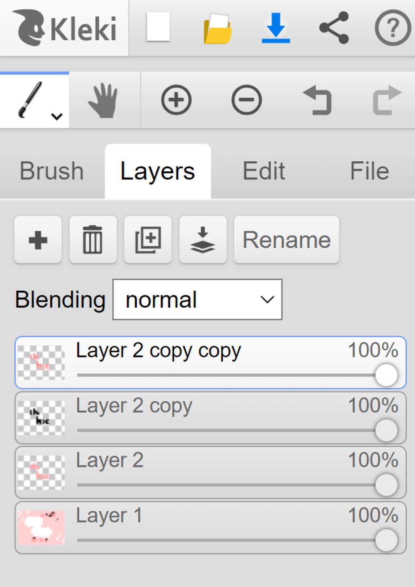415x587 pixels.
Task: Click the share icon
Action: click(334, 28)
